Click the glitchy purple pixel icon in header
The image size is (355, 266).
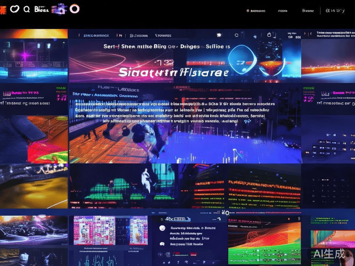click(59, 9)
